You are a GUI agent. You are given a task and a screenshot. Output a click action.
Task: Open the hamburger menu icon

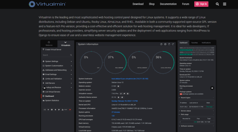point(225,4)
